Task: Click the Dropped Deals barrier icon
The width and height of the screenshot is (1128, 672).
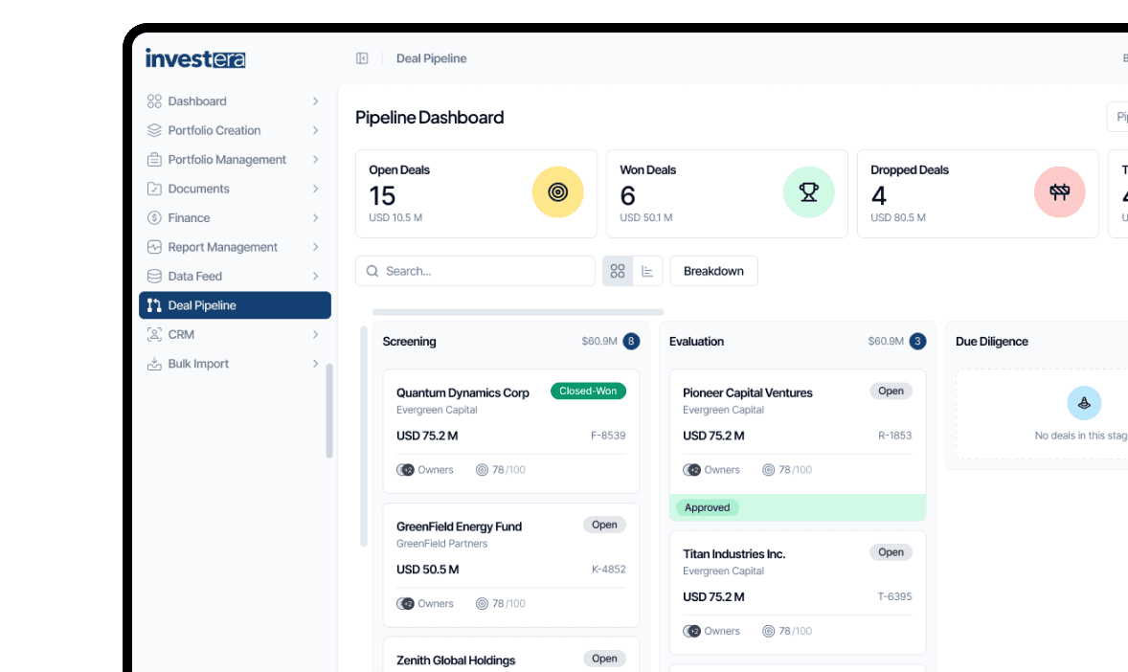Action: (1060, 192)
